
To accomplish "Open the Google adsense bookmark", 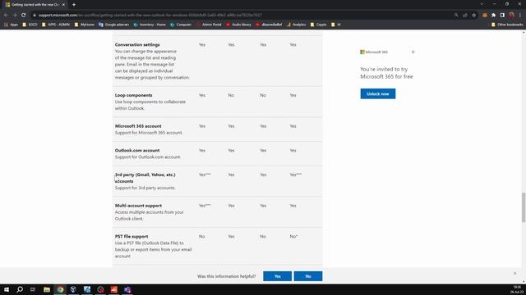I will pos(113,25).
